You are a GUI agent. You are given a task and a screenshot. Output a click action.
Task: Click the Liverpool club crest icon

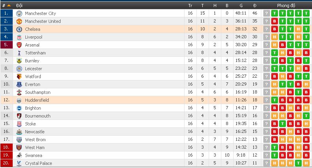[19, 37]
